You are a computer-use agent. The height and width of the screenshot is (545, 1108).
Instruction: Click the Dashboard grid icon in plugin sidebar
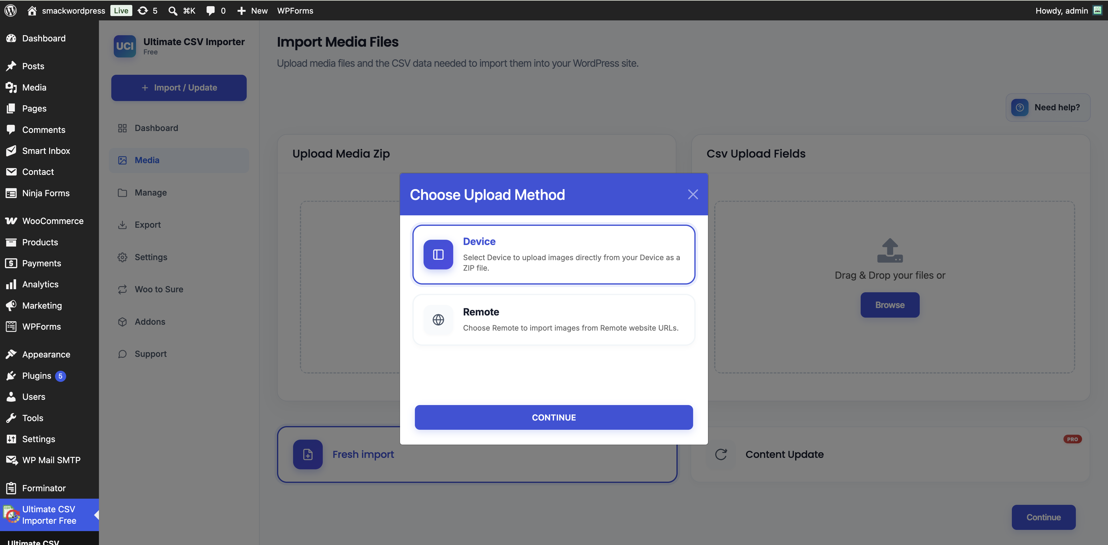(123, 128)
